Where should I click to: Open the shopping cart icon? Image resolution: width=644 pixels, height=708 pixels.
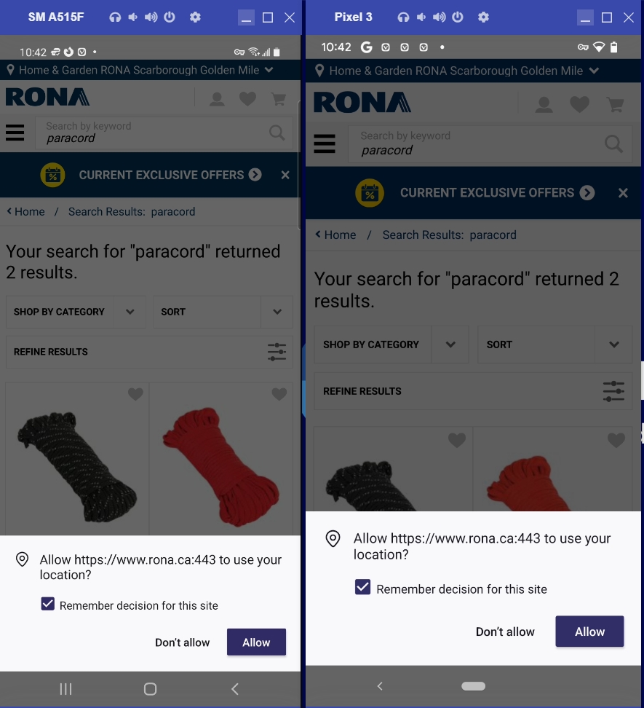279,97
